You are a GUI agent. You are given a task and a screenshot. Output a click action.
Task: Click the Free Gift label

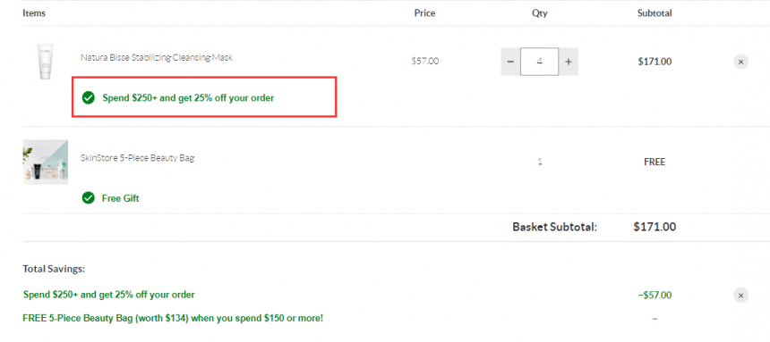(x=120, y=198)
